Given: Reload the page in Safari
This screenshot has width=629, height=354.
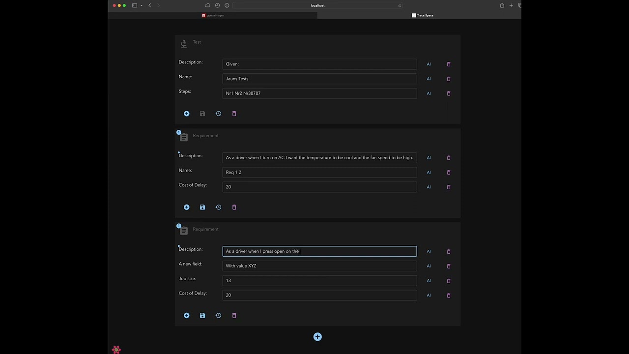Looking at the screenshot, I should pyautogui.click(x=400, y=5).
